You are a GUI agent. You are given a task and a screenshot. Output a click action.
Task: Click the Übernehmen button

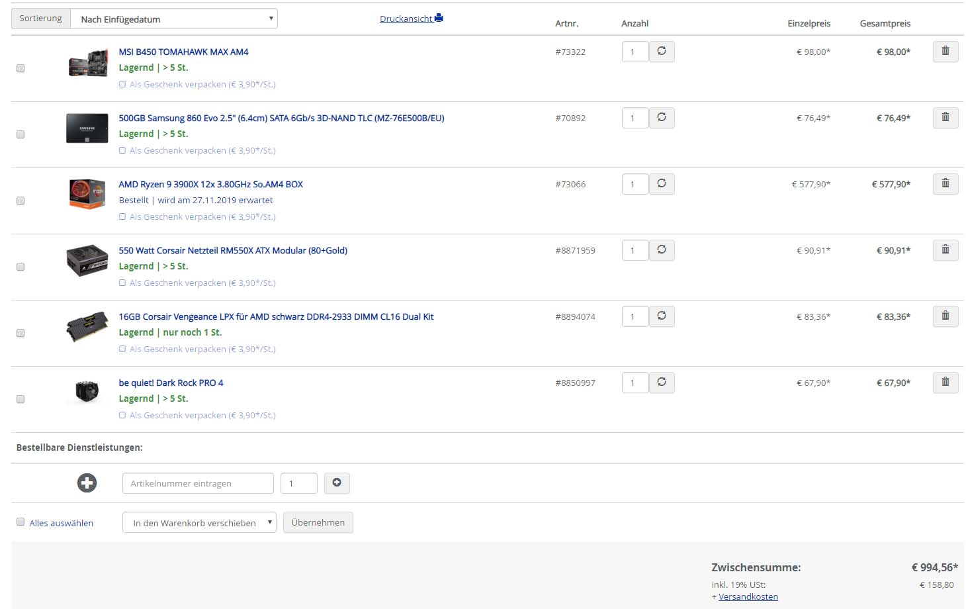318,522
